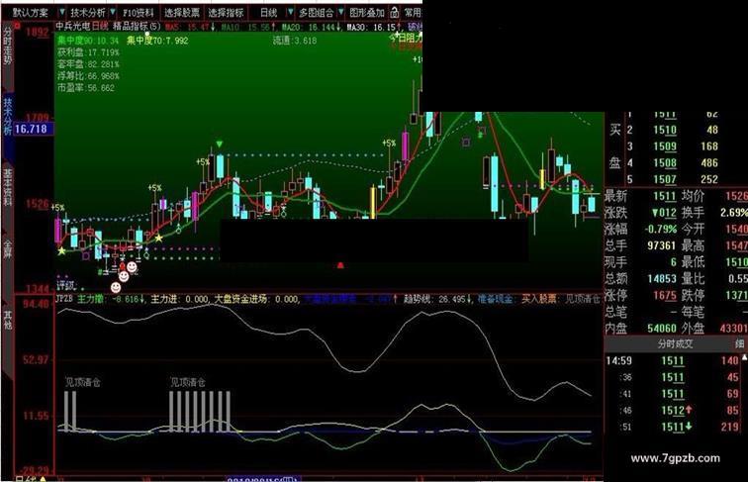Click the lowest smiley face buy signal
The width and height of the screenshot is (748, 482).
[x=116, y=287]
